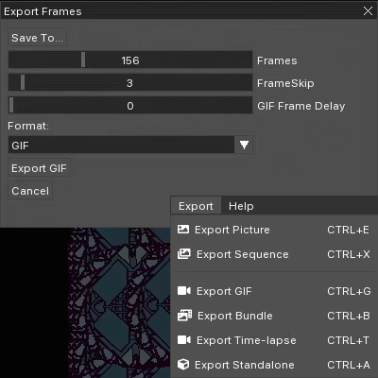Click the Frames label

277,60
